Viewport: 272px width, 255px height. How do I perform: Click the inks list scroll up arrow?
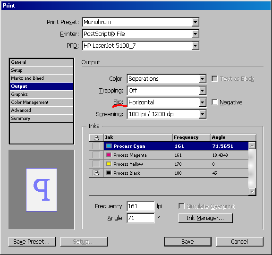[x=252, y=145]
